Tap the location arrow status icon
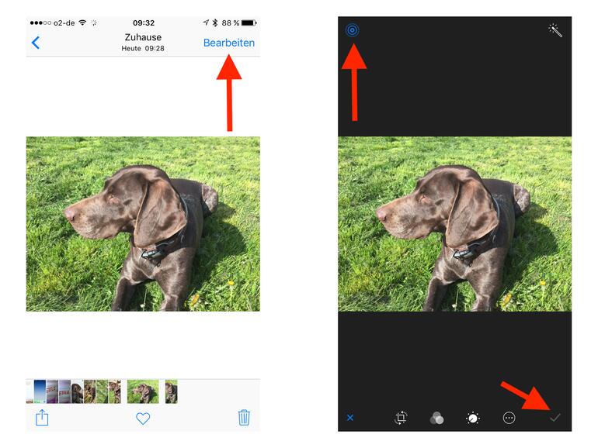The width and height of the screenshot is (598, 448). pos(206,22)
